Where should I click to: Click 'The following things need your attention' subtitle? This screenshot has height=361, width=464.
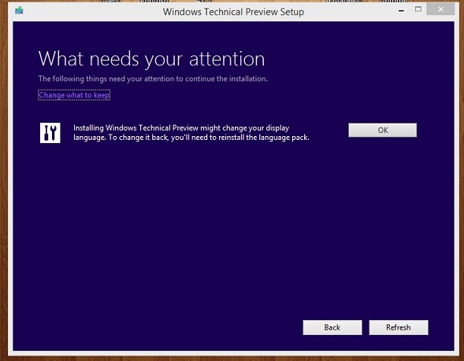point(153,79)
